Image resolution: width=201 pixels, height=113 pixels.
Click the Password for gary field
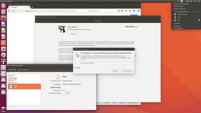(114, 63)
